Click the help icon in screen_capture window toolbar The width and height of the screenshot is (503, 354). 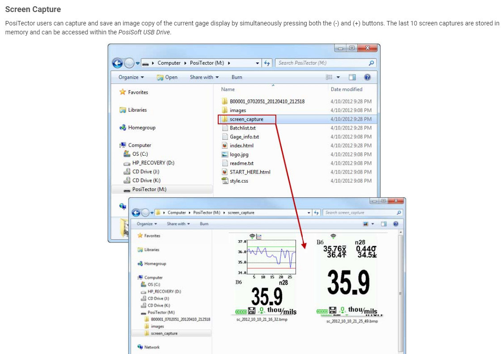(396, 224)
